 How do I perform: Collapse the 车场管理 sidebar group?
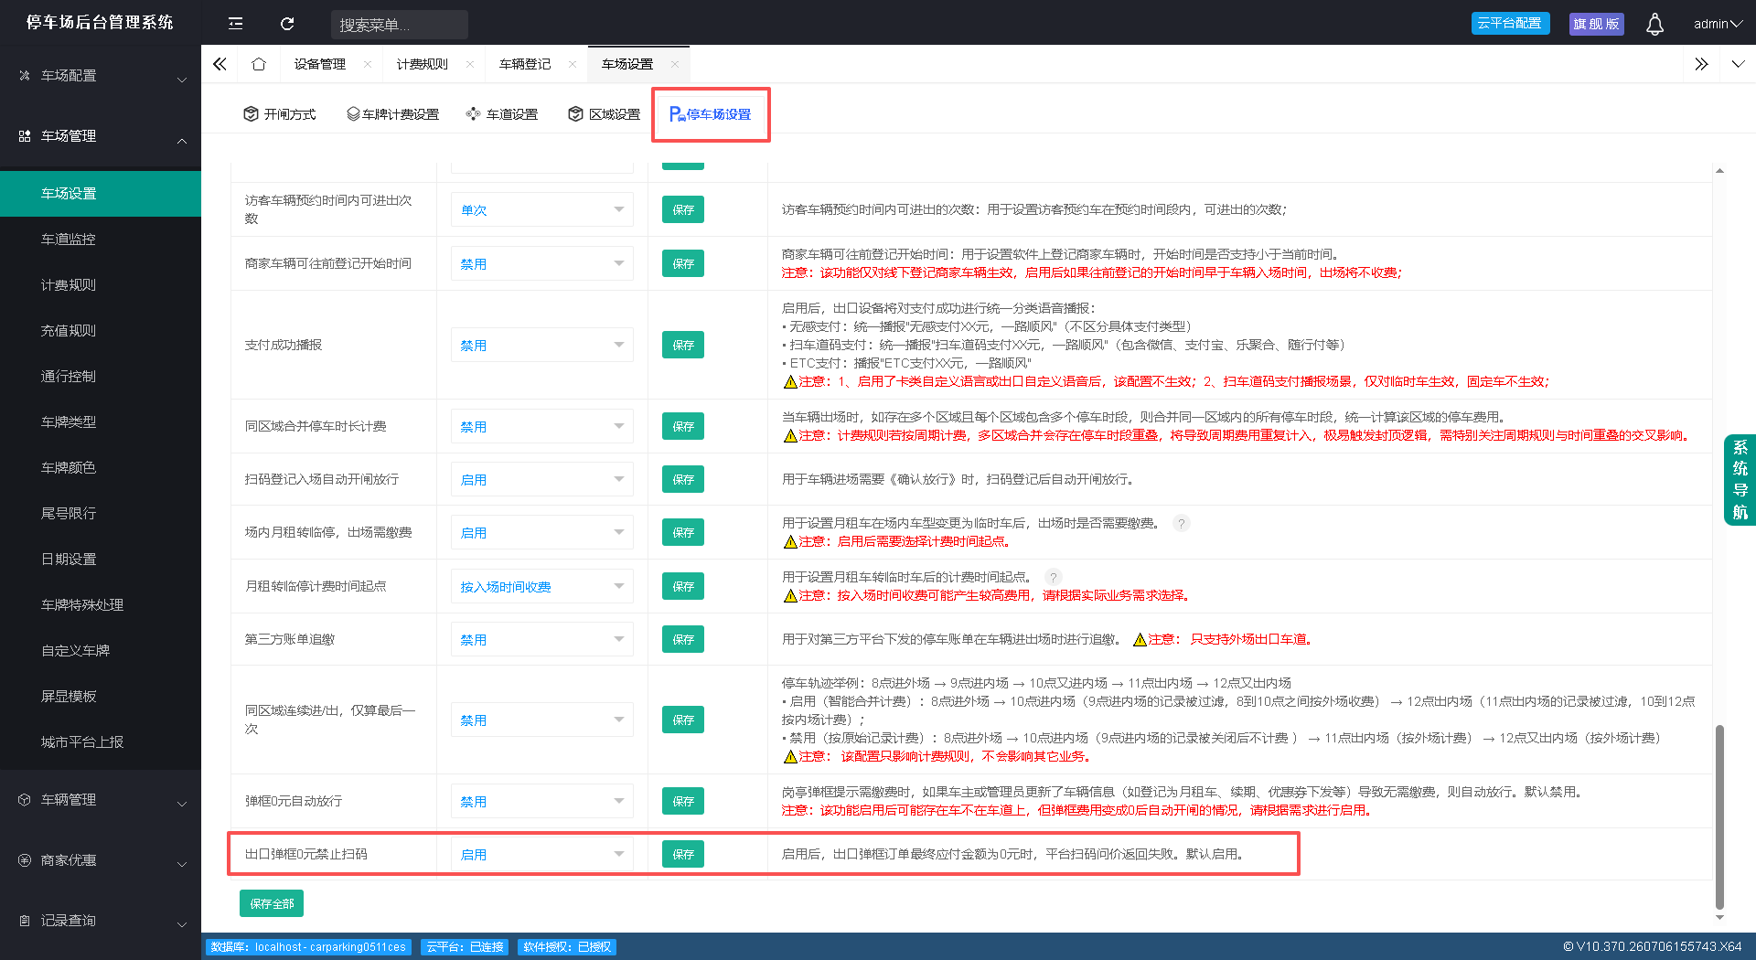101,136
